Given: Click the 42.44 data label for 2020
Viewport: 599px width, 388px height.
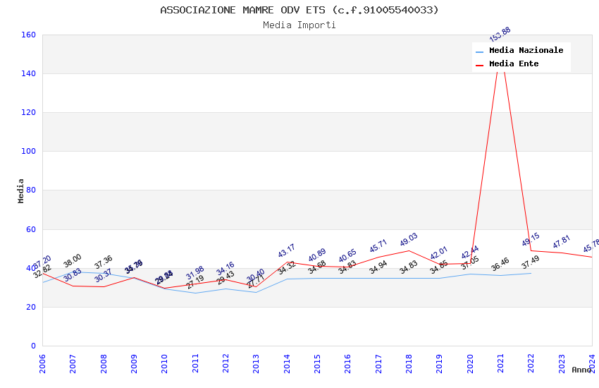Looking at the screenshot, I should 470,253.
